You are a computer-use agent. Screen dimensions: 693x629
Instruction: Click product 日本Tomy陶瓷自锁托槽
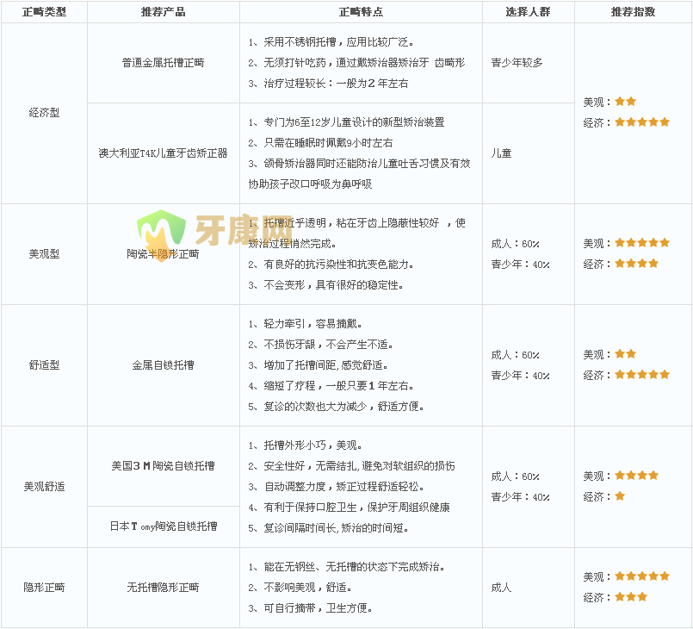(163, 526)
